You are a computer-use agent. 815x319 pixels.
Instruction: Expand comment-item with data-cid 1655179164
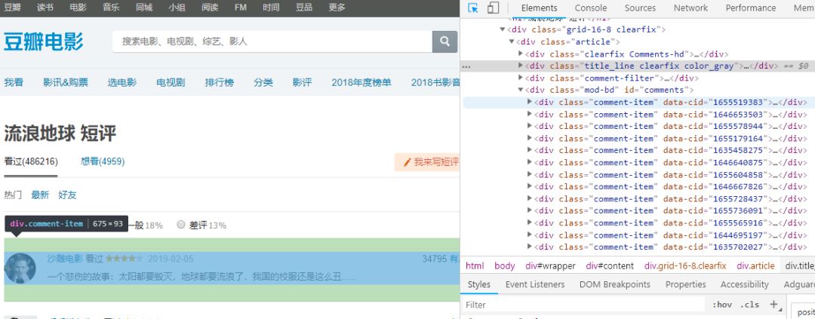point(530,138)
